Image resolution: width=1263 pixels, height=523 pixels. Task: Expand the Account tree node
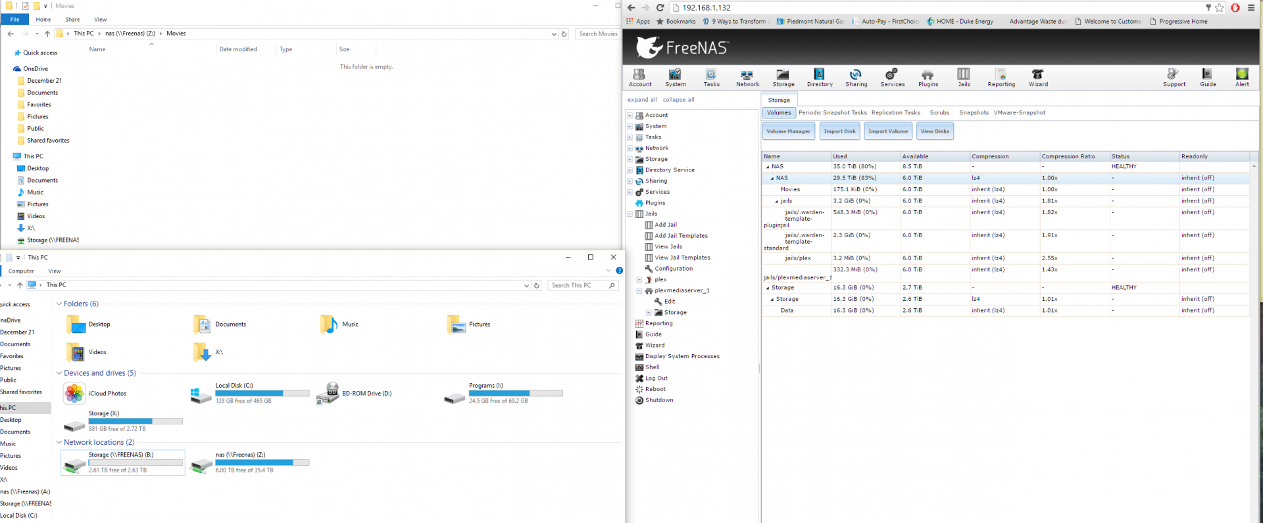point(630,115)
